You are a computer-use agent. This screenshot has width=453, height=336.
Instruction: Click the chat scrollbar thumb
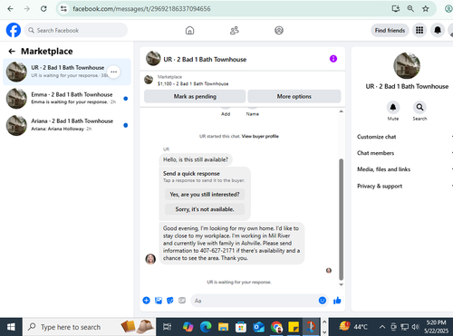click(x=342, y=219)
